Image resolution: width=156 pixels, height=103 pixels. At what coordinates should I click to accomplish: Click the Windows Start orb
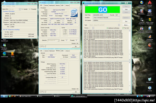coord(4,96)
